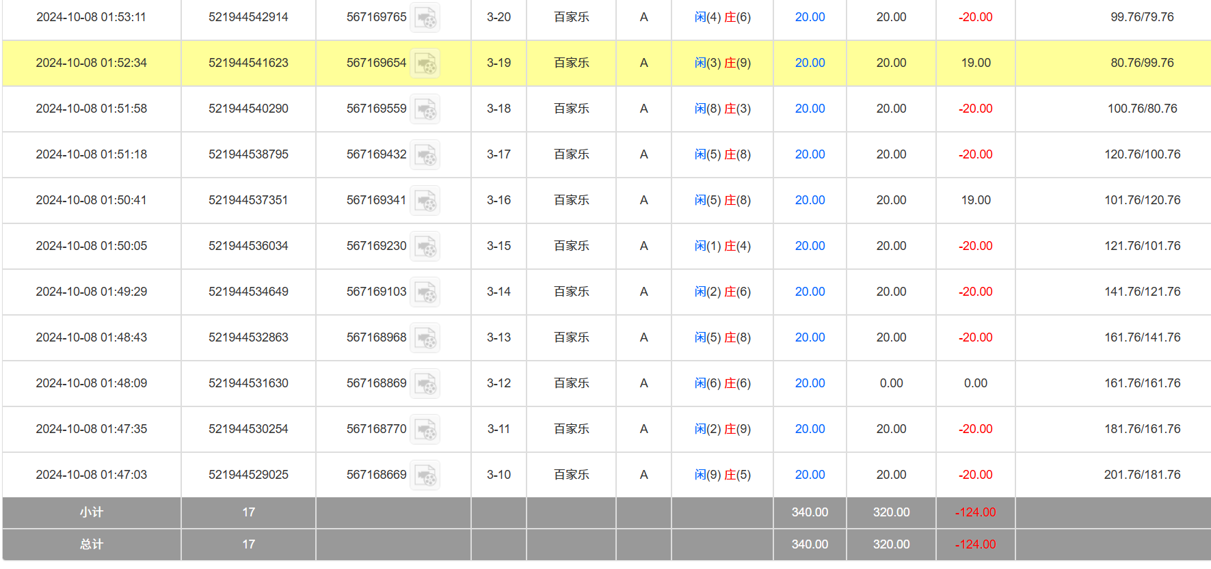1211x569 pixels.
Task: Play replay for tie game 567168869
Action: pos(425,384)
